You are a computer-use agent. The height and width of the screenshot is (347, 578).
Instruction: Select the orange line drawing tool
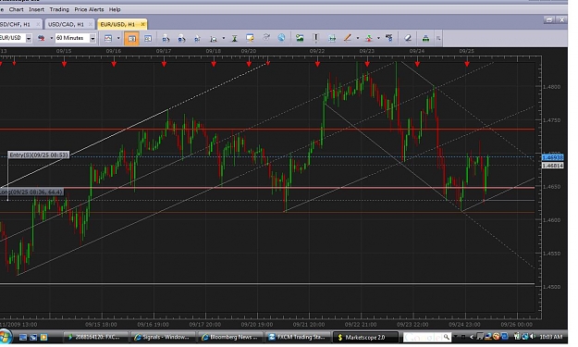point(347,38)
